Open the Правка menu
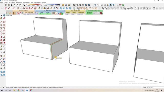Screen dimensions: 164x92 tap(6, 3)
